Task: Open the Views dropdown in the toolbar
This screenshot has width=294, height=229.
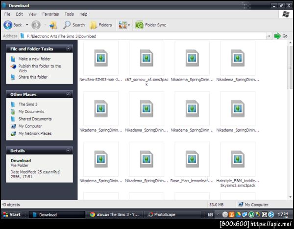Action: tap(124, 25)
